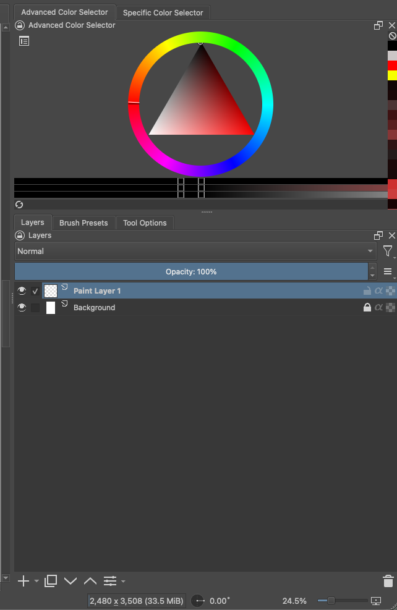Screen dimensions: 397x610
Task: Open Advanced Color Selector settings icon
Action: [24, 41]
